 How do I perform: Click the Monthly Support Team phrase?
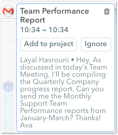pos(56,100)
